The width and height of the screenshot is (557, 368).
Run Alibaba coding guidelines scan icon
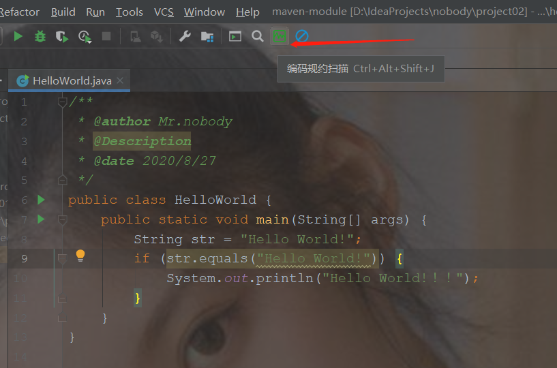pyautogui.click(x=280, y=36)
